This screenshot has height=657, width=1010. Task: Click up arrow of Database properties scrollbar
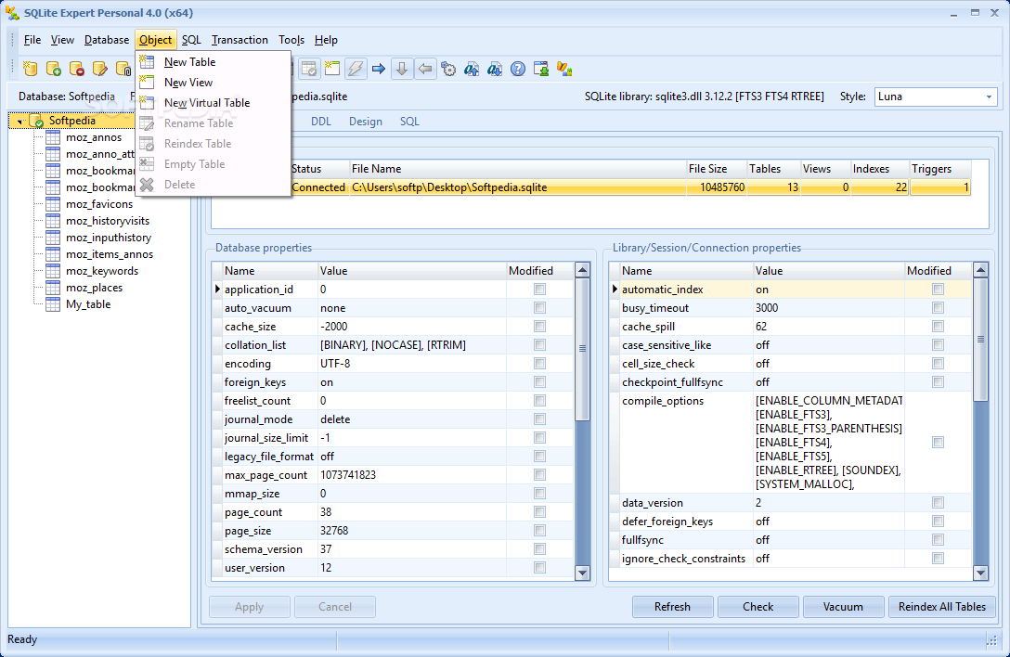pos(582,270)
